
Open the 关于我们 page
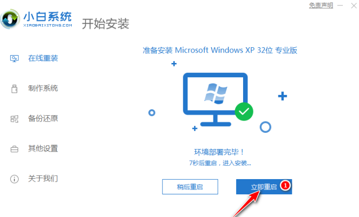click(x=43, y=179)
